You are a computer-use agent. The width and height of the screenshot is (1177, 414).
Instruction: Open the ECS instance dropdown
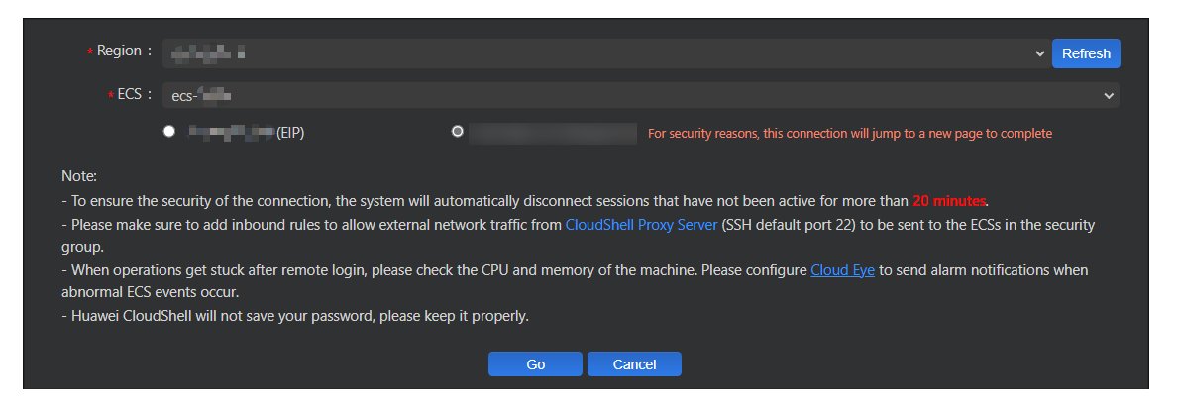point(634,95)
